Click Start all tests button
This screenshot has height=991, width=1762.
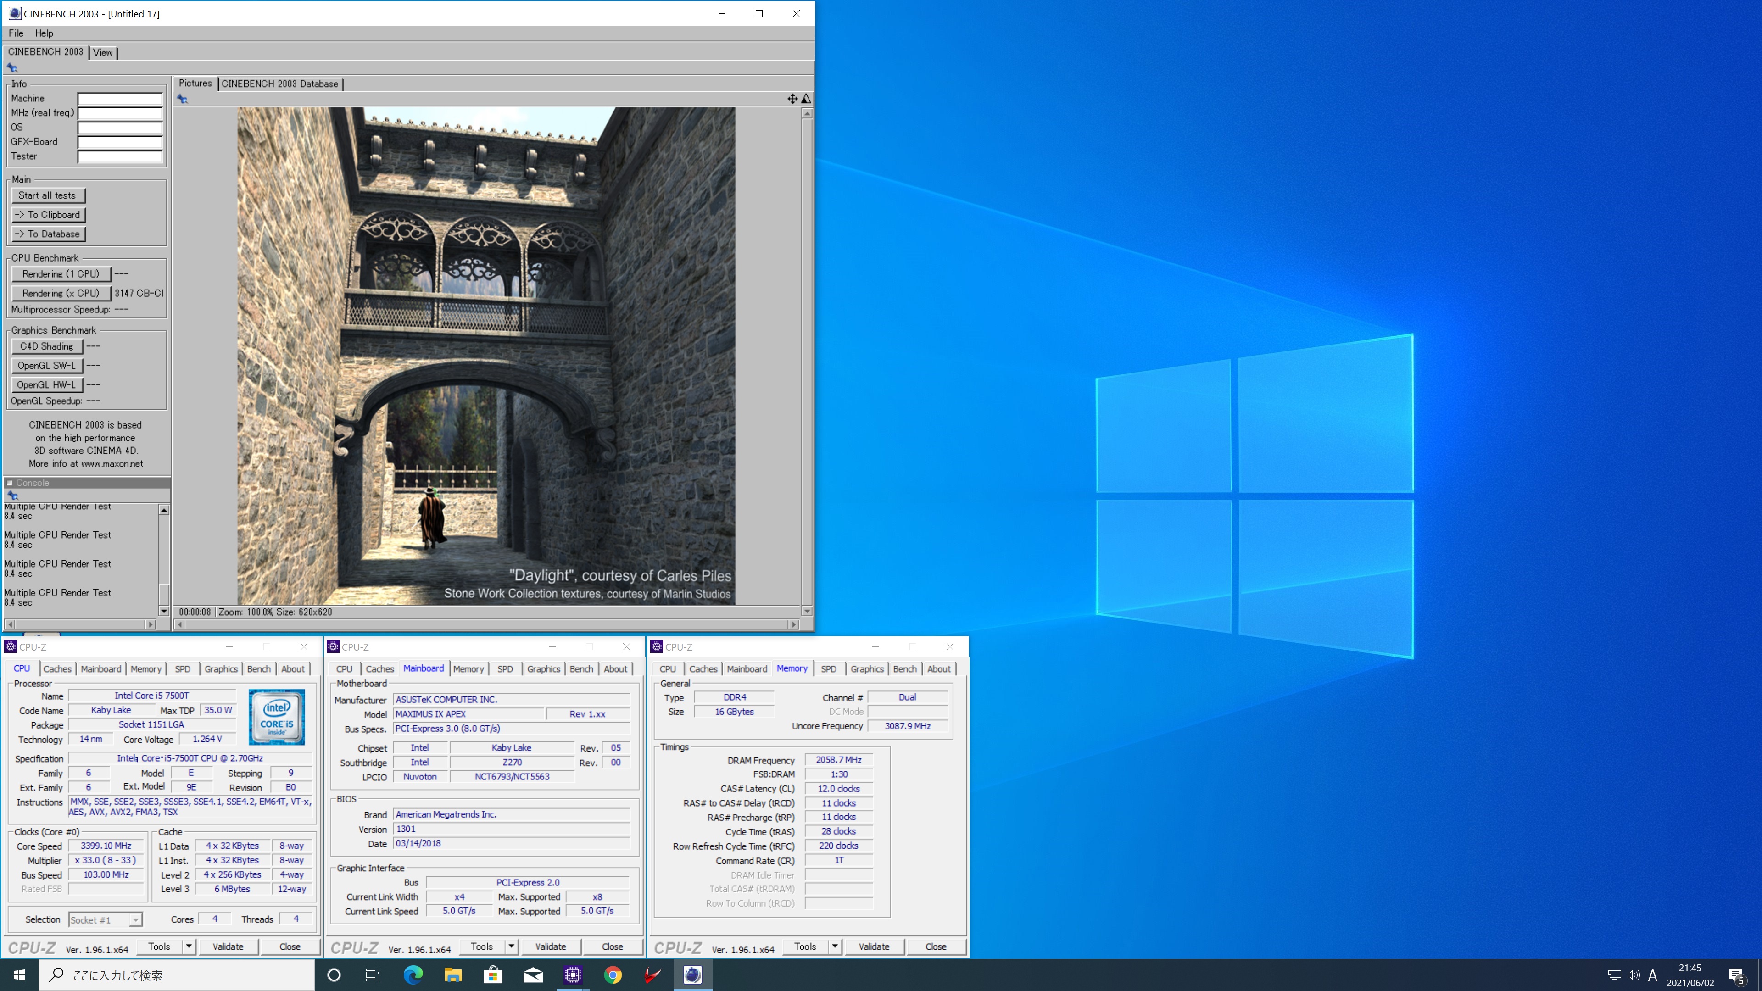47,195
